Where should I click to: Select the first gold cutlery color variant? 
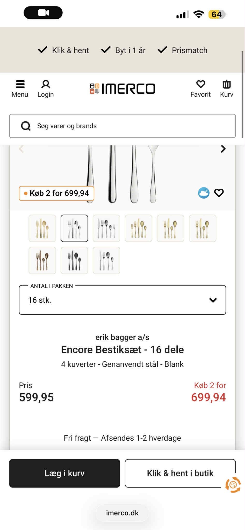click(42, 228)
